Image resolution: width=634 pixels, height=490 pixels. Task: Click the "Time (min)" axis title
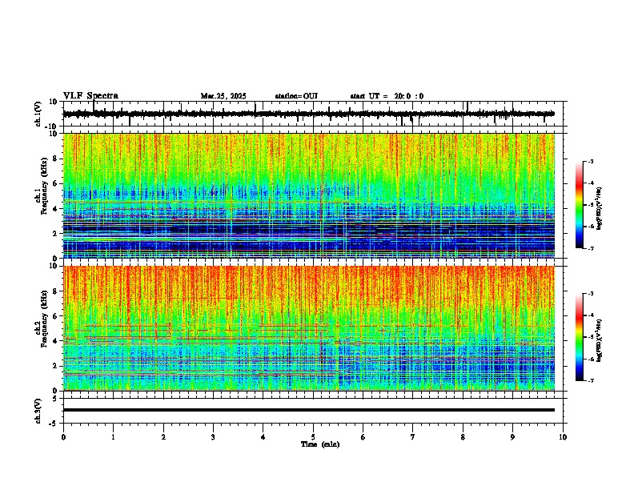(x=320, y=444)
